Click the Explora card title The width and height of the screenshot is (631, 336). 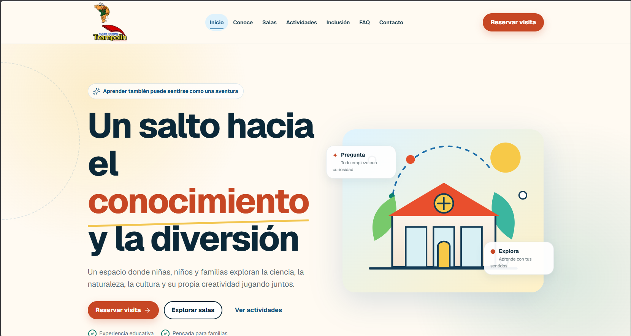(509, 251)
